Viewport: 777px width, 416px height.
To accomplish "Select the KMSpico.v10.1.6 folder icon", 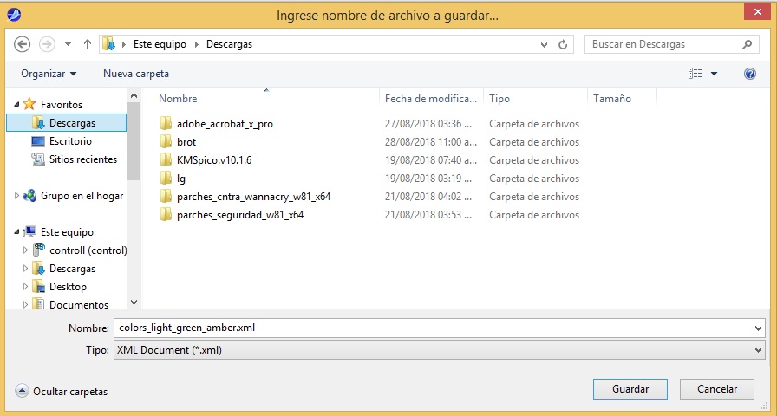I will [x=167, y=160].
